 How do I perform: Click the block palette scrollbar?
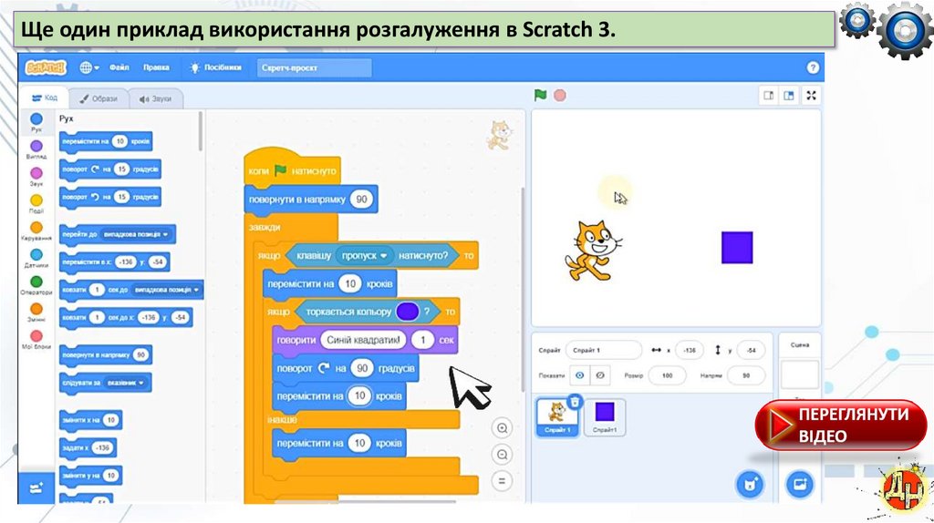click(201, 132)
